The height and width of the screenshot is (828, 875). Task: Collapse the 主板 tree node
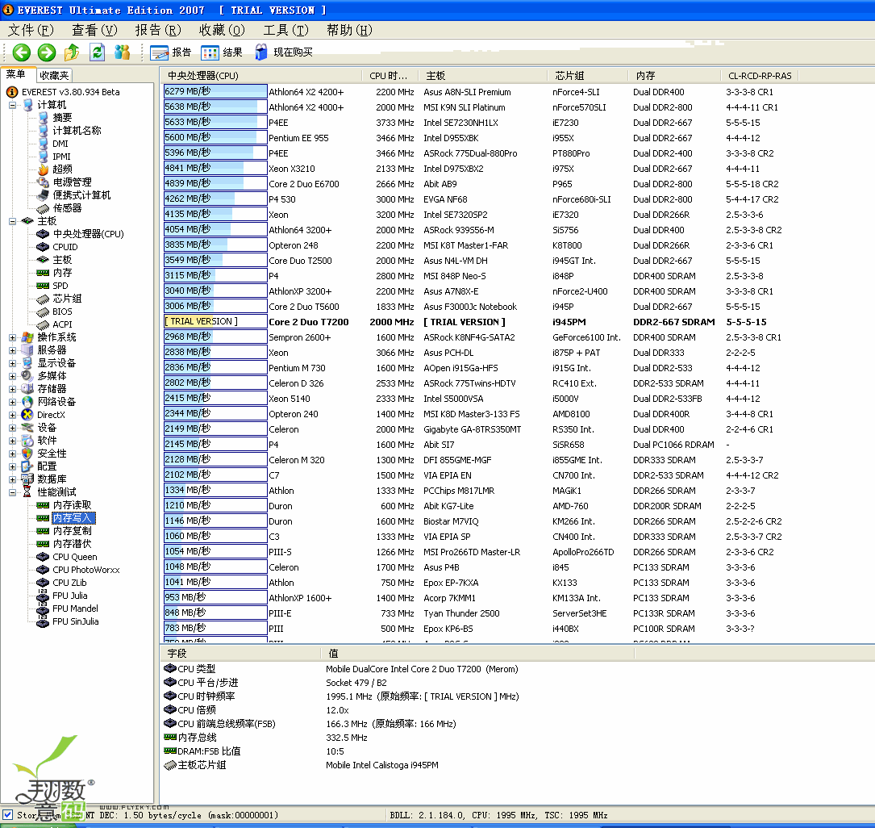point(12,221)
